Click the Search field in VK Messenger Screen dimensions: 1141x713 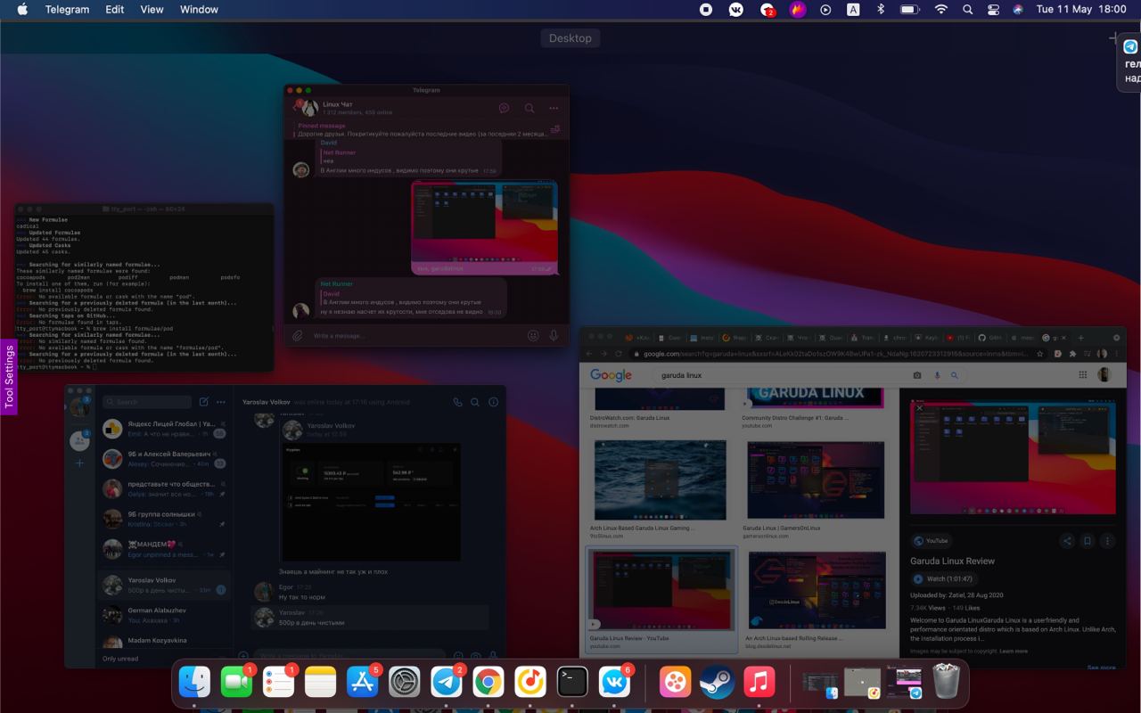click(147, 402)
